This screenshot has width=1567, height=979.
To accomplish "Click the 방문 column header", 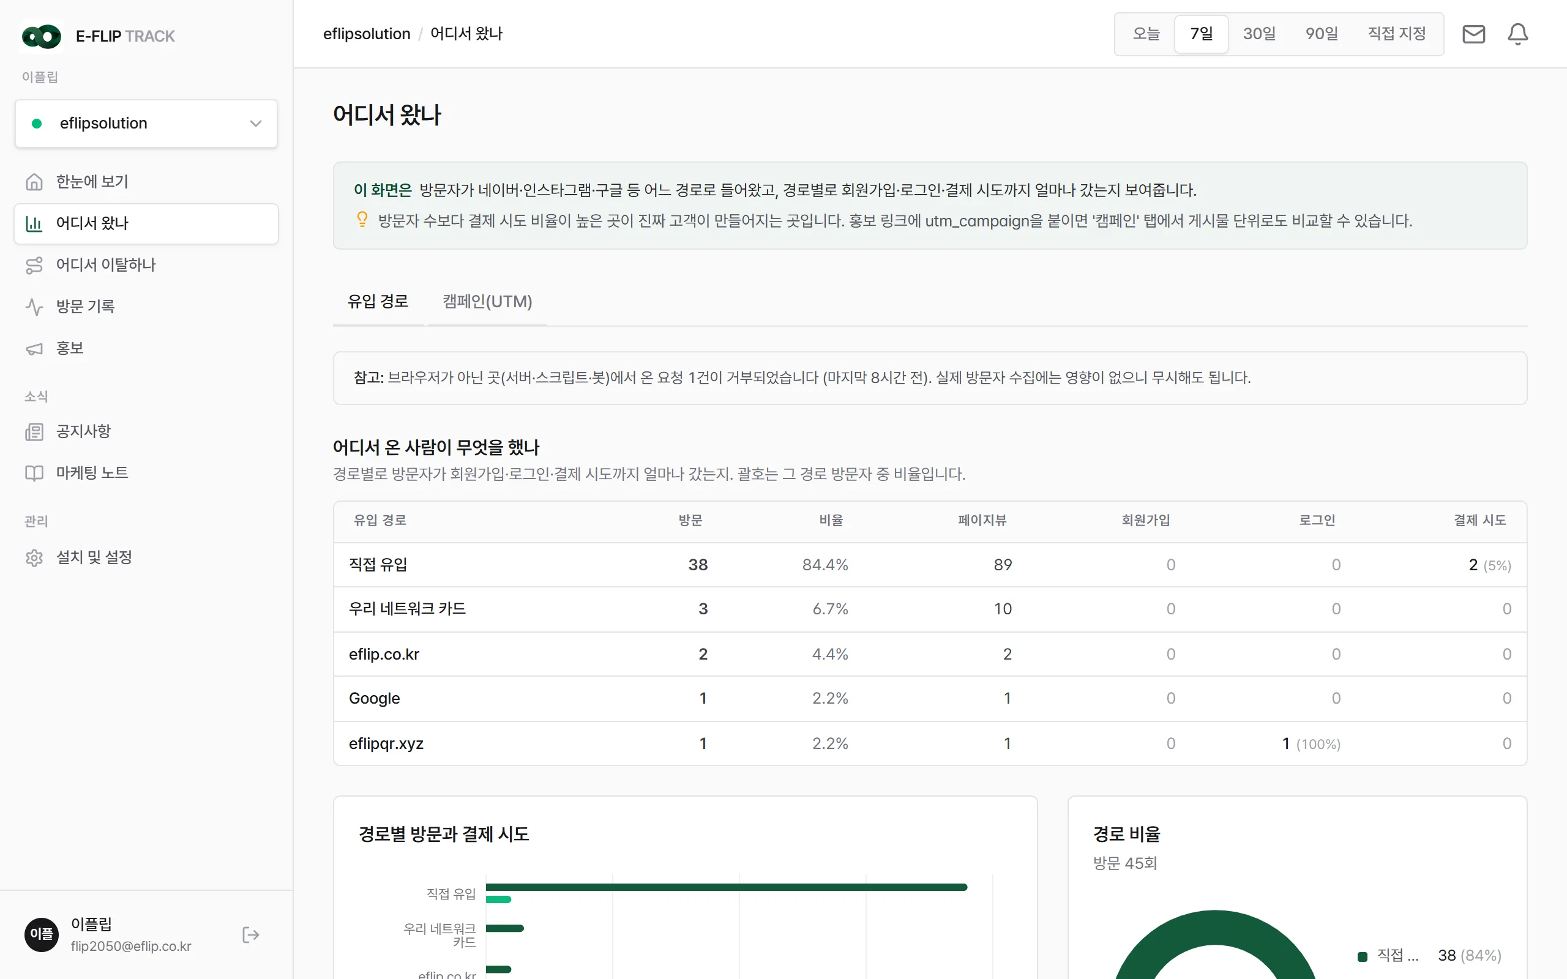I will [x=690, y=521].
